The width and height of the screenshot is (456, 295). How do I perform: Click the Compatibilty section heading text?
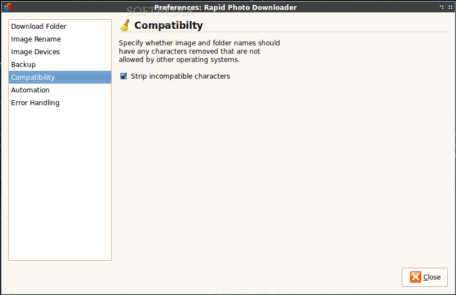coord(169,25)
